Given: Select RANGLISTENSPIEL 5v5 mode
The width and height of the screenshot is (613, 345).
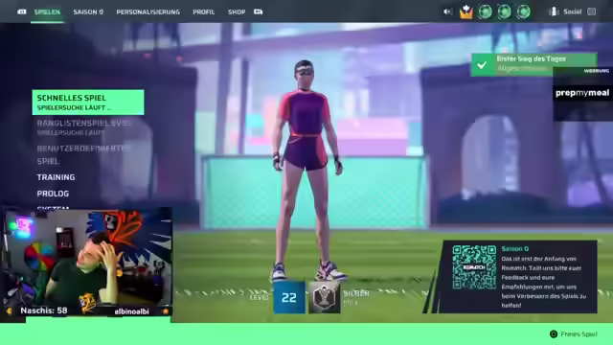Looking at the screenshot, I should point(83,127).
